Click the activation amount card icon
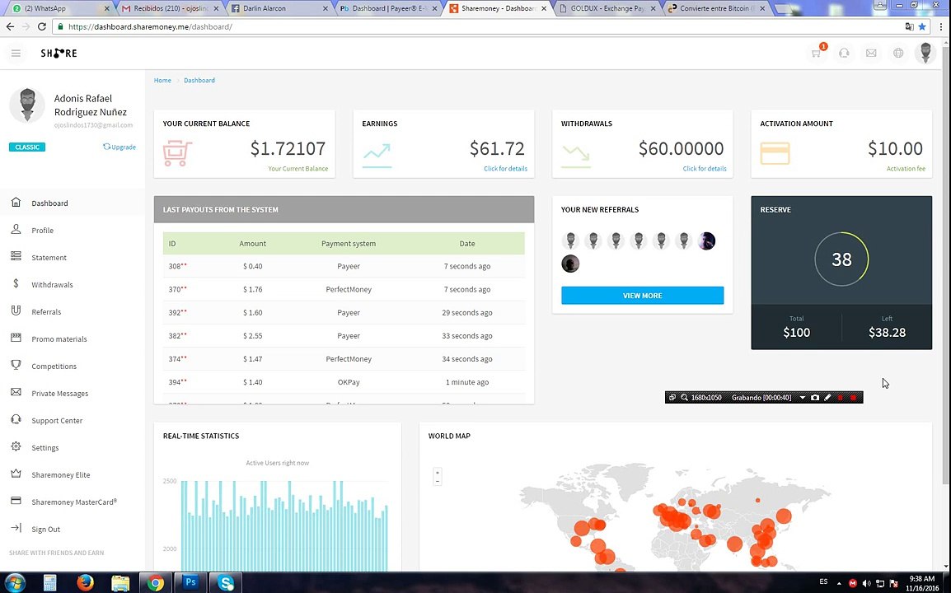The width and height of the screenshot is (951, 593). 775,153
